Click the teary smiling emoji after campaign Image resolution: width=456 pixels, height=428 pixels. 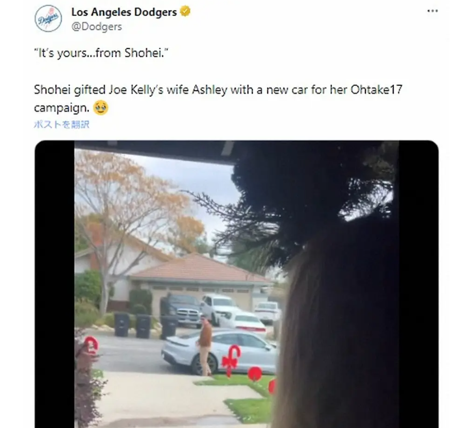click(x=101, y=108)
